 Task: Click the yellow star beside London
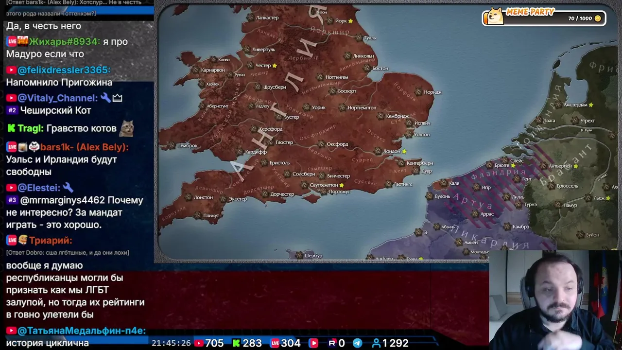[x=404, y=152]
